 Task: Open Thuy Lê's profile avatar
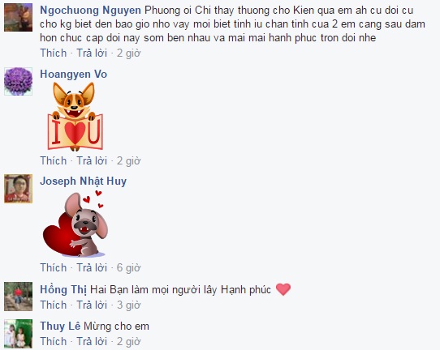click(x=18, y=334)
